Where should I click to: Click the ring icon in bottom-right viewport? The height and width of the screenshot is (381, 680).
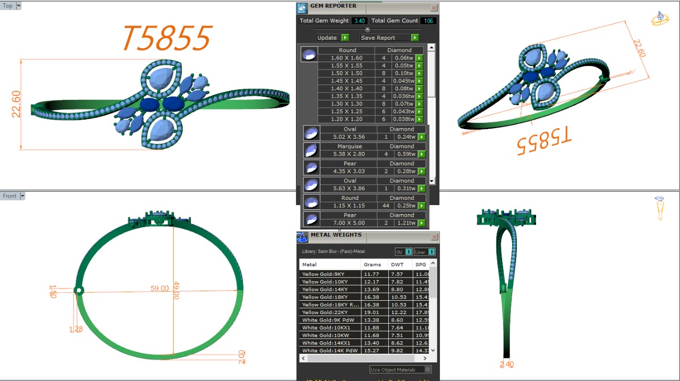tap(659, 208)
